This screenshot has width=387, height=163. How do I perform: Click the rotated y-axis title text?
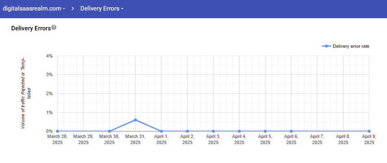(26, 93)
